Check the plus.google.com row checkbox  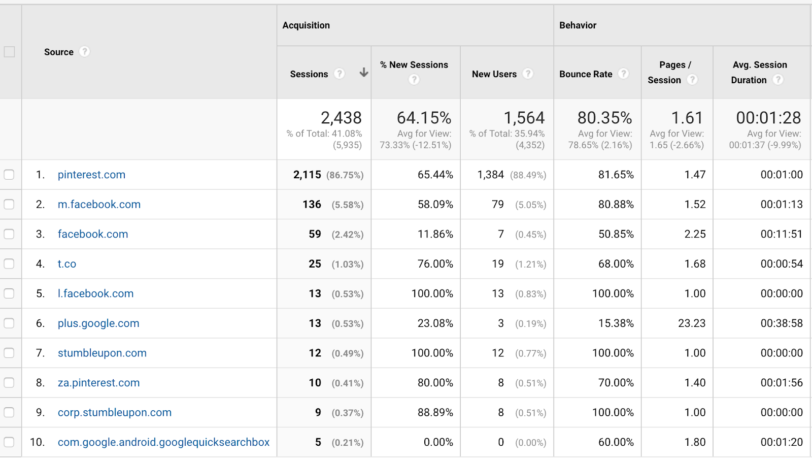click(x=9, y=323)
